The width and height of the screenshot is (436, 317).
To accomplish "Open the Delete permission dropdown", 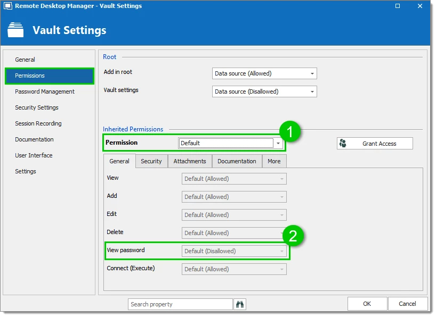I will click(234, 233).
